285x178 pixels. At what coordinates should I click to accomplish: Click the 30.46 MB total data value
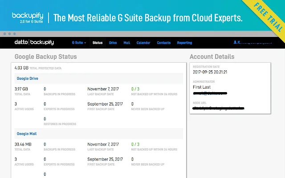click(23, 144)
